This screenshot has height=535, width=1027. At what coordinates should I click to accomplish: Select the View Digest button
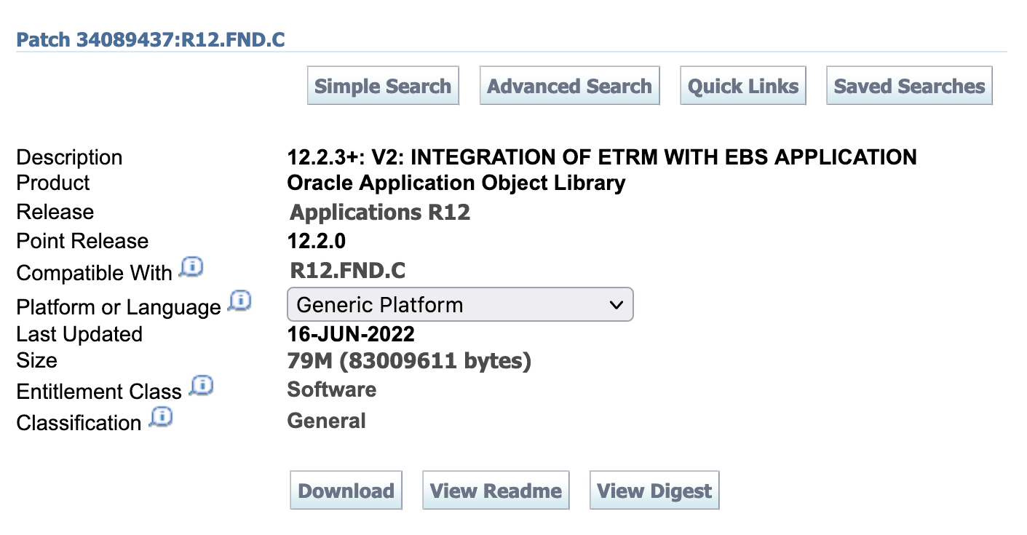[x=654, y=491]
